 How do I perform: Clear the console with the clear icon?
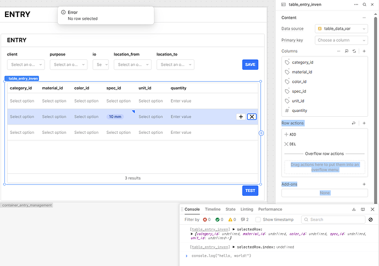tap(371, 219)
